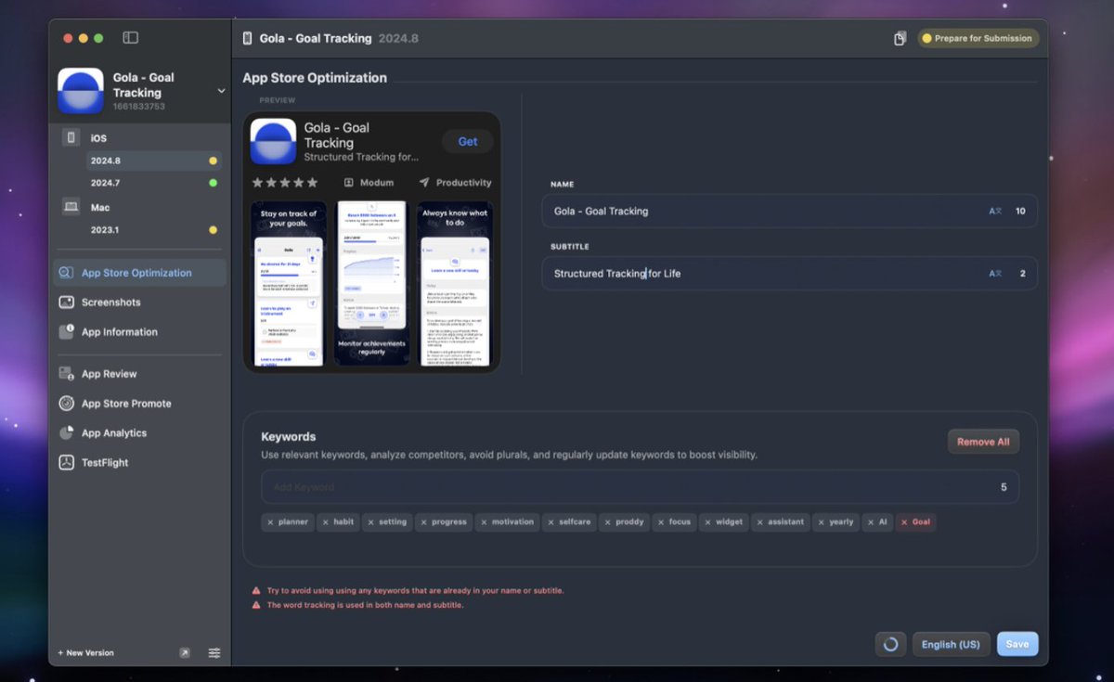1114x682 pixels.
Task: Remove the 'habit' keyword tag
Action: pos(326,522)
